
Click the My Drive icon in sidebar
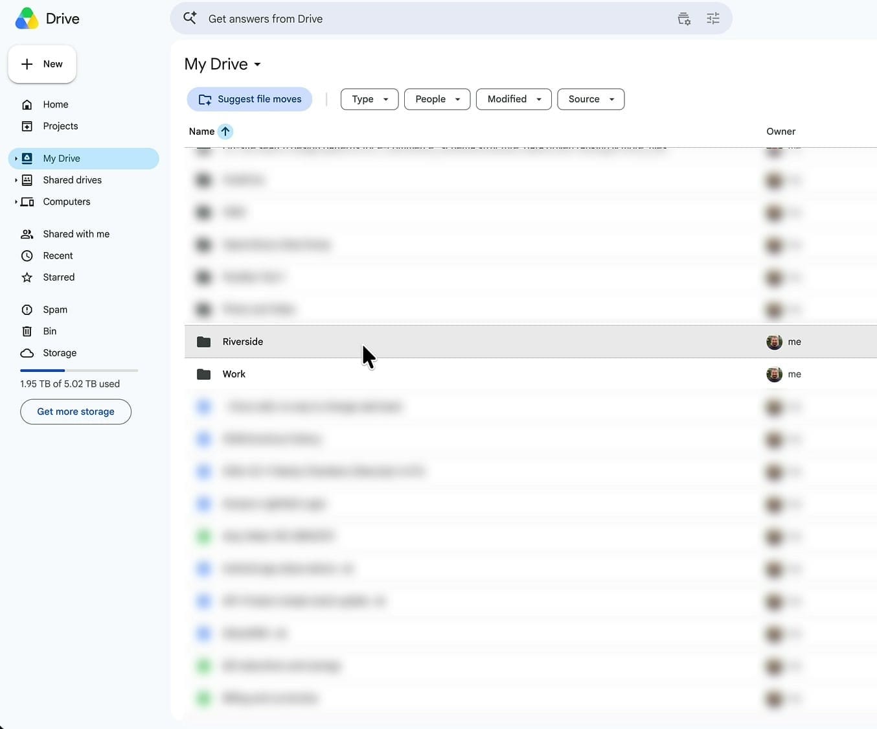[x=27, y=159]
